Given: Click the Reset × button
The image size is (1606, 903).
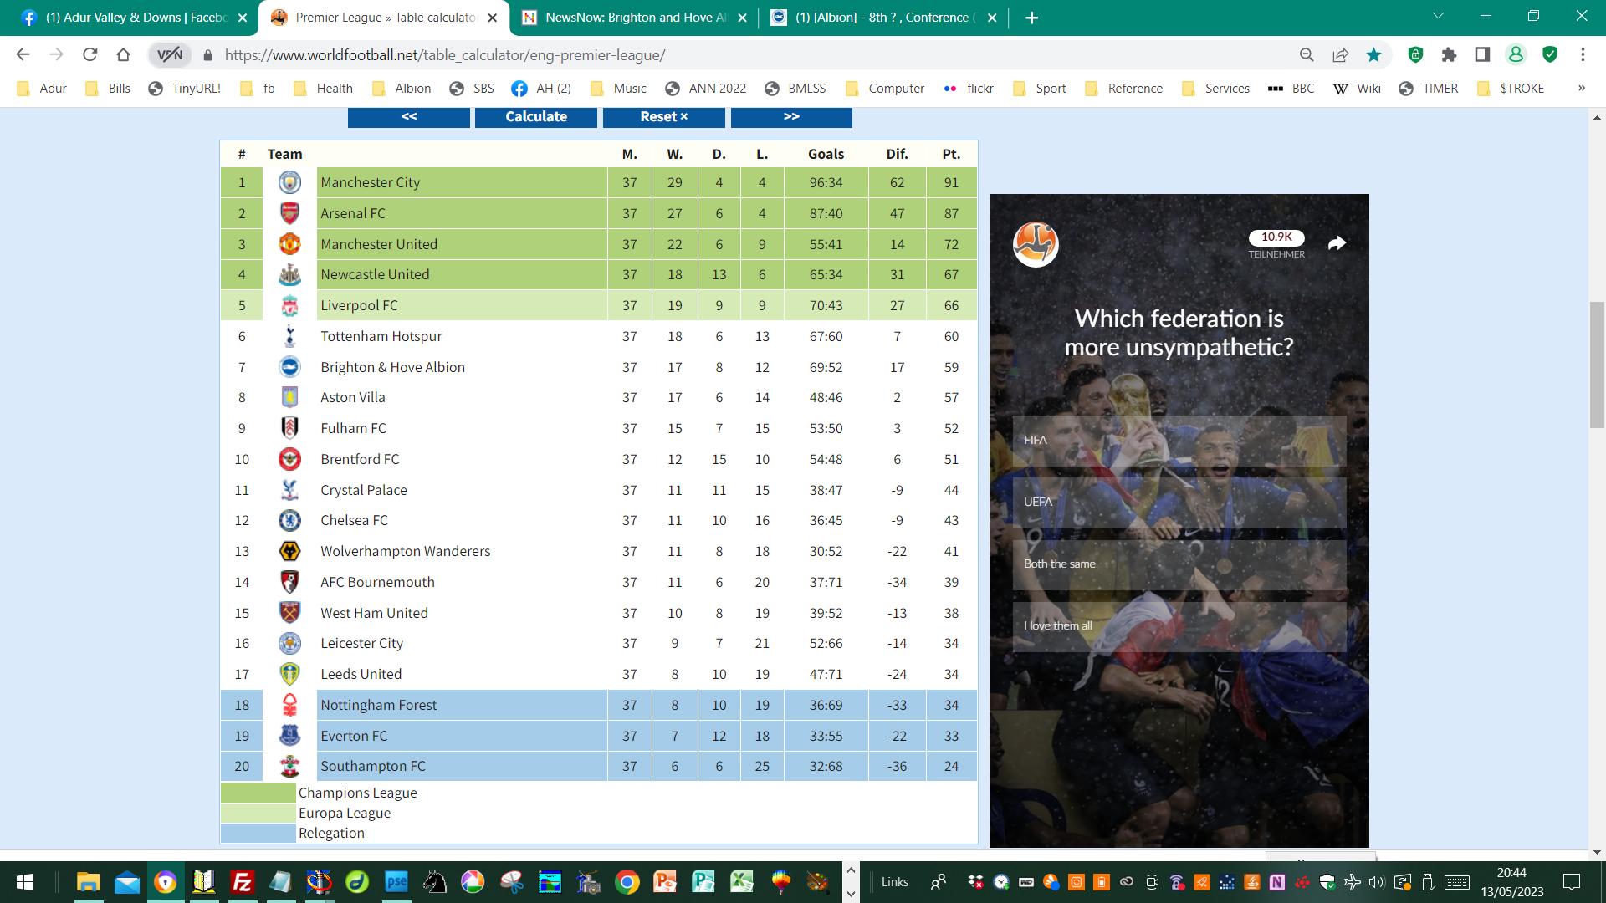Looking at the screenshot, I should coord(664,117).
